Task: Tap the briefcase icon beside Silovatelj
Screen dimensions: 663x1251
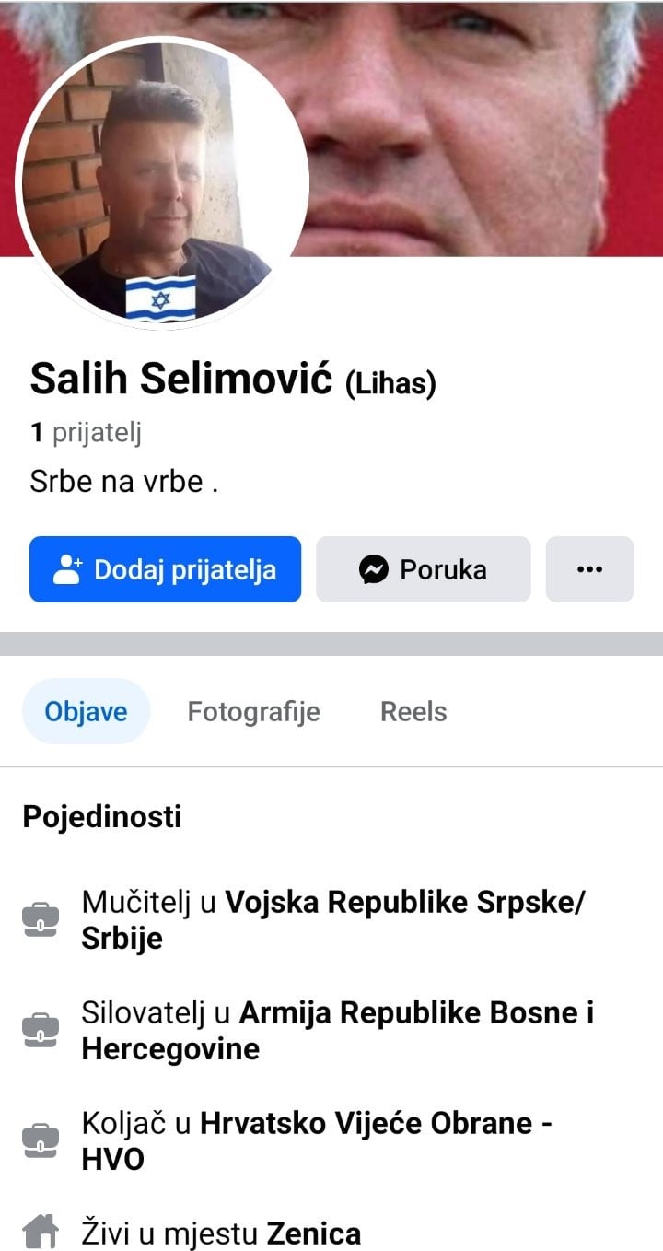Action: (41, 1031)
